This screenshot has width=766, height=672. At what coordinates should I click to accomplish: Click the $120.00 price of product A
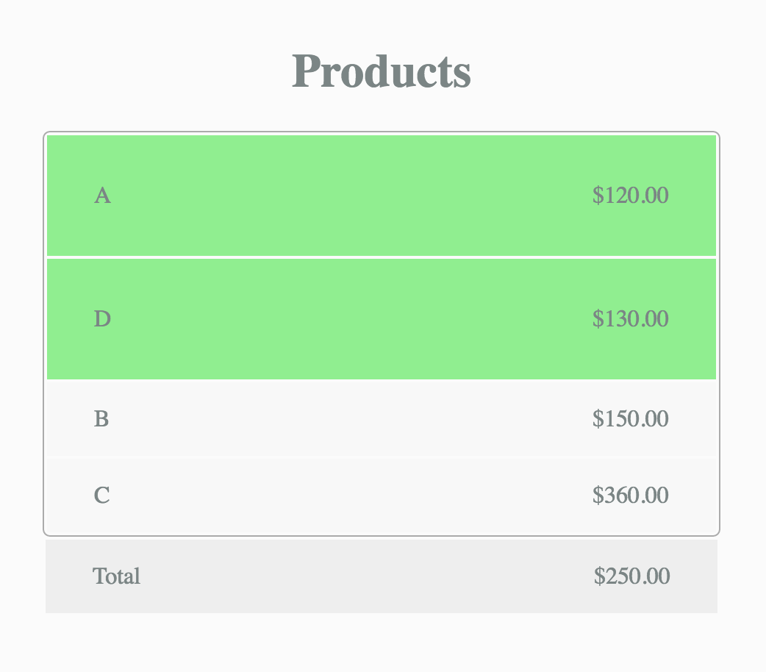[x=630, y=196]
